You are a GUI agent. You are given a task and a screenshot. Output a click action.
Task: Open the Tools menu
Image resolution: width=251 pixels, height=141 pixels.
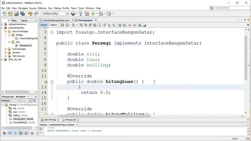point(81,8)
